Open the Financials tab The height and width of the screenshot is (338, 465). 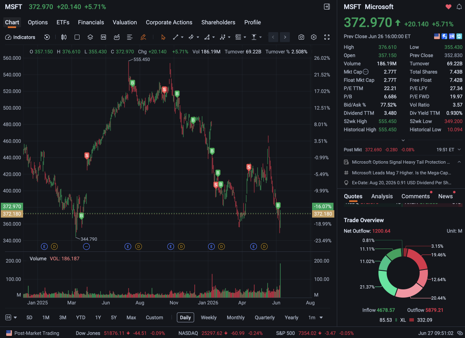(91, 22)
